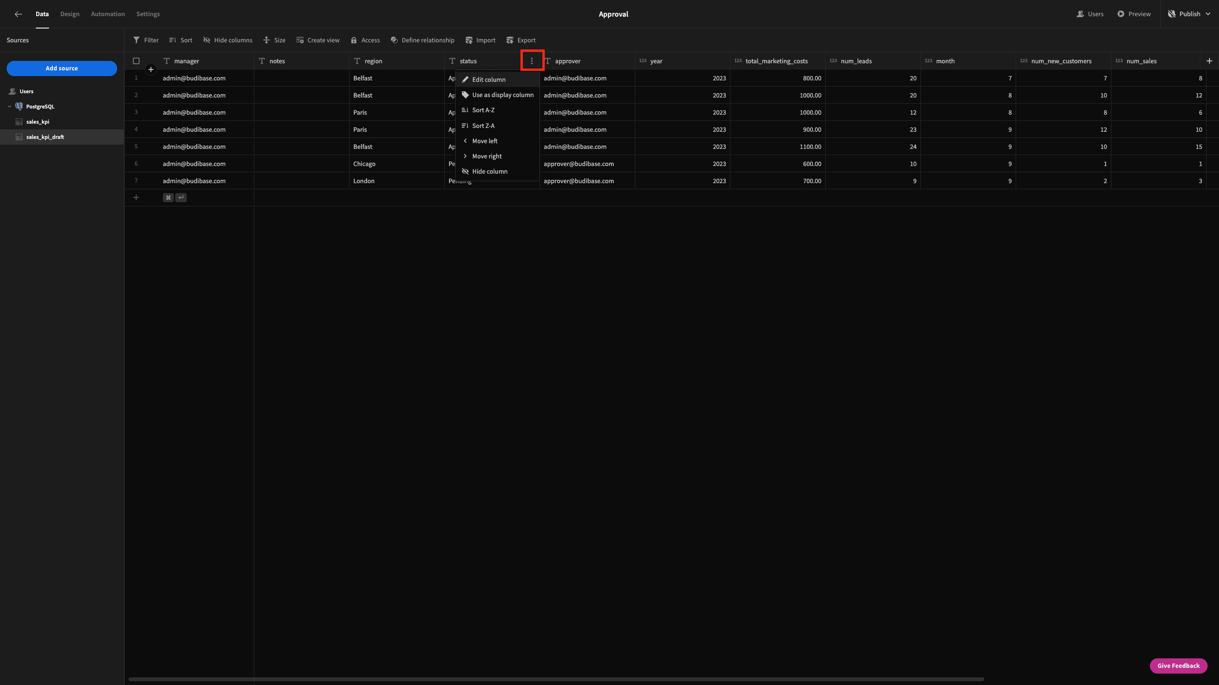This screenshot has height=685, width=1219.
Task: Open row Size settings
Action: point(274,40)
